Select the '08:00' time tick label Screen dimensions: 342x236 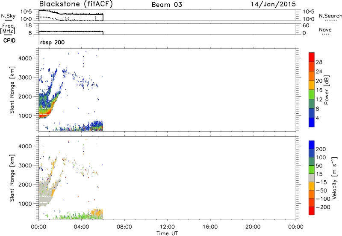coord(124,227)
